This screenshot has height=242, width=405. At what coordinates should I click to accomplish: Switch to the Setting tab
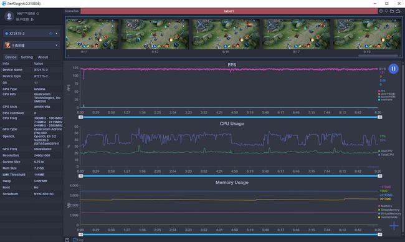tap(27, 57)
